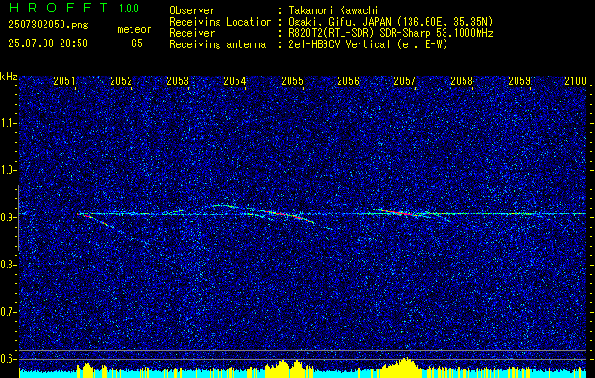Click the Observer field label

pos(192,10)
